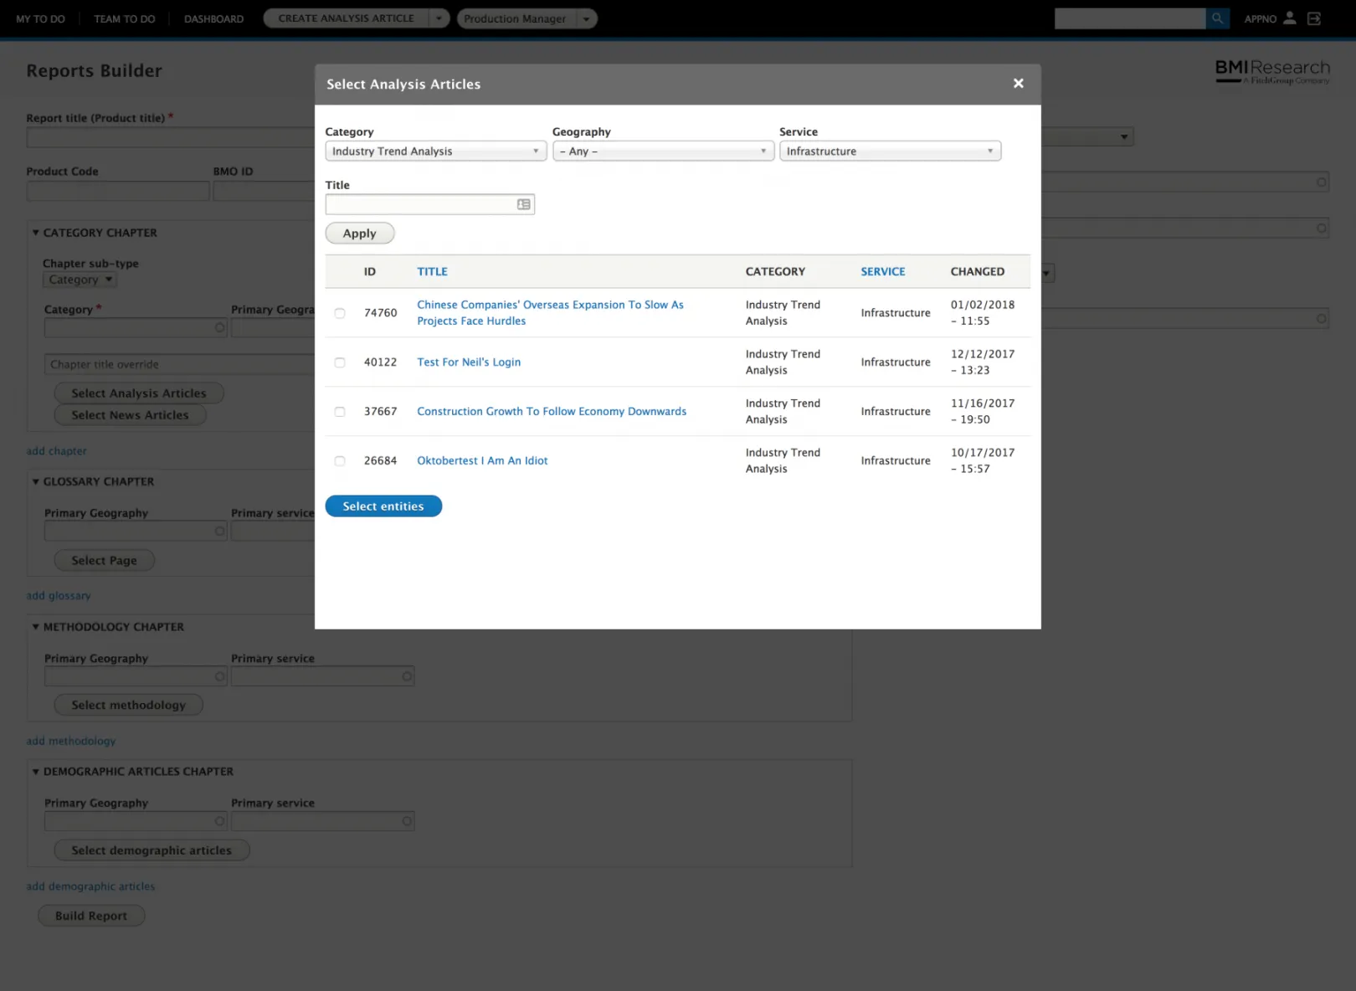Tick the checkbox for article 40122
Viewport: 1356px width, 991px height.
click(x=340, y=362)
